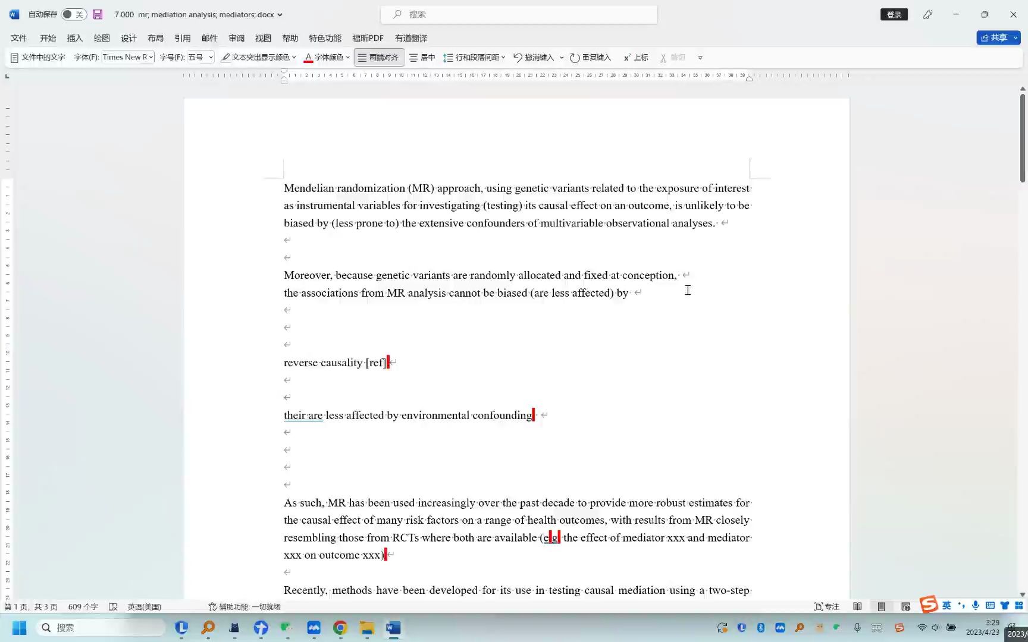The height and width of the screenshot is (642, 1028).
Task: Click the 重复键入 redo icon
Action: pyautogui.click(x=574, y=58)
